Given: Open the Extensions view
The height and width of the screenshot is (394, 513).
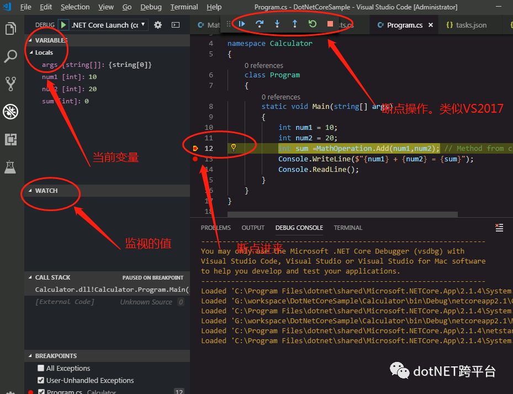Looking at the screenshot, I should point(10,139).
